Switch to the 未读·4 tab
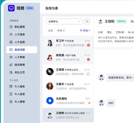 [x=61, y=30]
